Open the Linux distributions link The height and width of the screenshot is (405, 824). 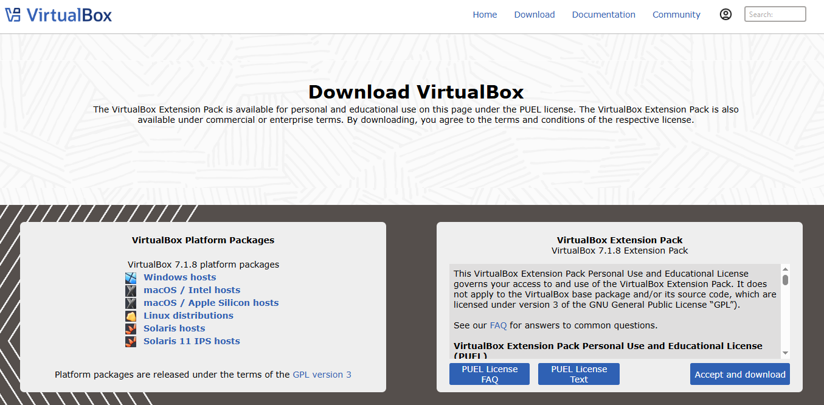(189, 316)
